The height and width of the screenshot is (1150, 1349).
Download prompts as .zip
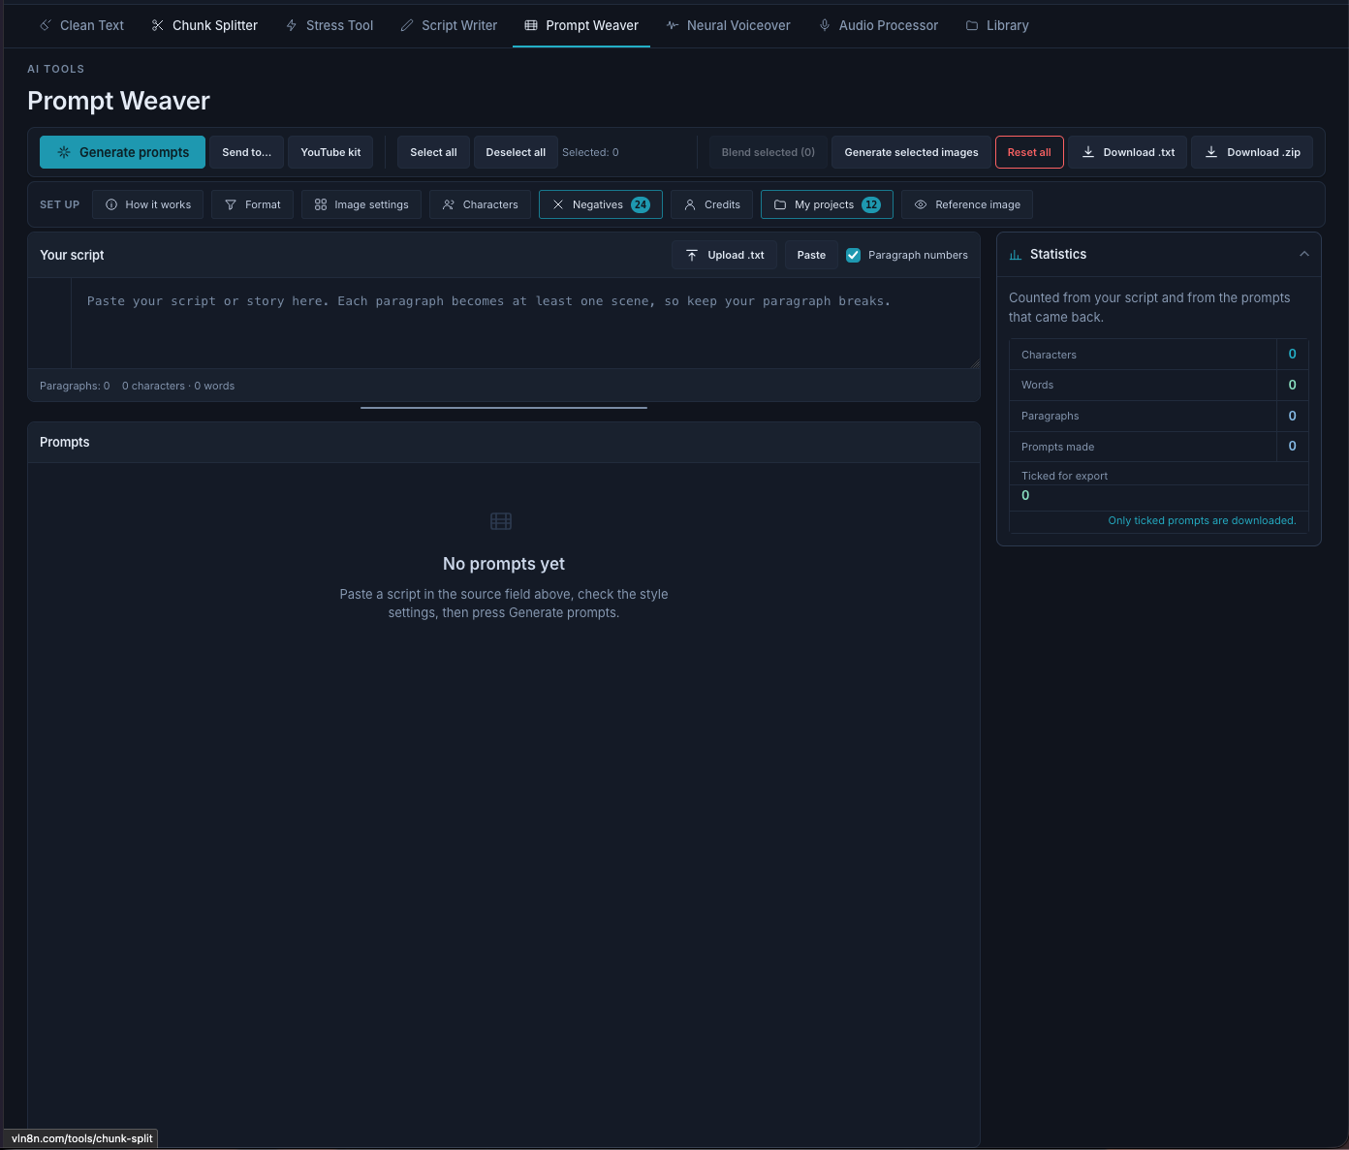click(x=1252, y=152)
